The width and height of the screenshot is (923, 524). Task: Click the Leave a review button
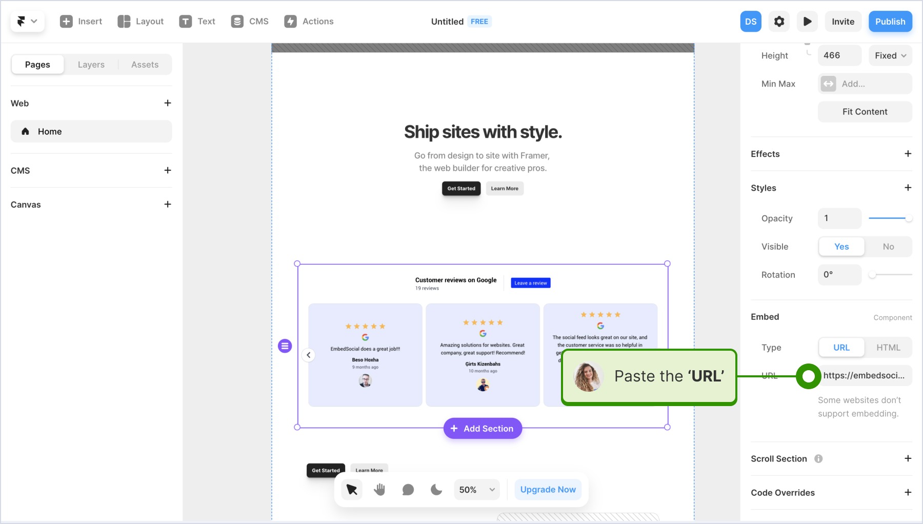tap(531, 283)
